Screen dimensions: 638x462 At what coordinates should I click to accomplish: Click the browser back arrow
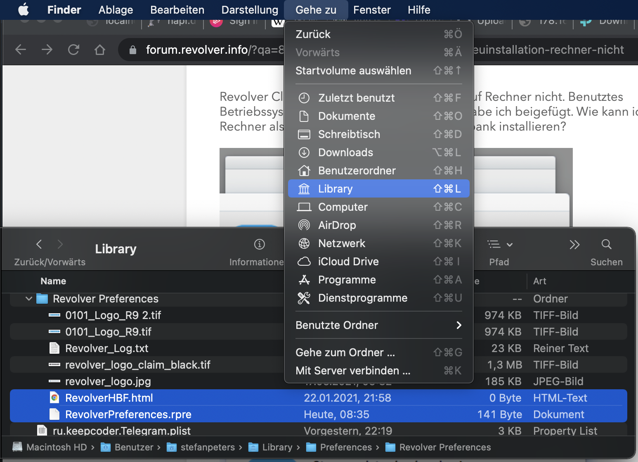pyautogui.click(x=21, y=50)
